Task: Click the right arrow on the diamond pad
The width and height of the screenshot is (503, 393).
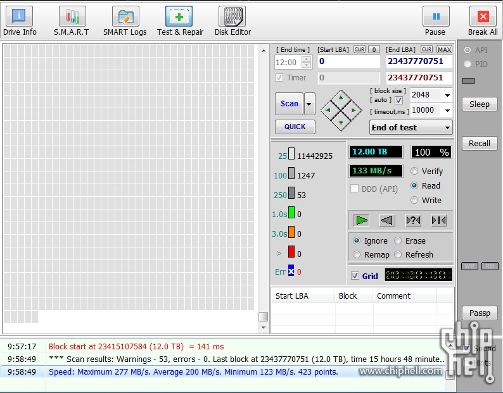Action: tap(353, 110)
